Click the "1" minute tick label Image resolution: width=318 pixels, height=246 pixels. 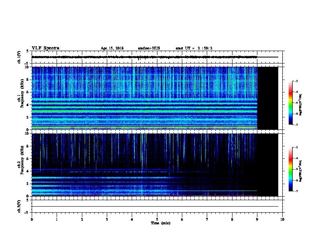tap(57, 219)
